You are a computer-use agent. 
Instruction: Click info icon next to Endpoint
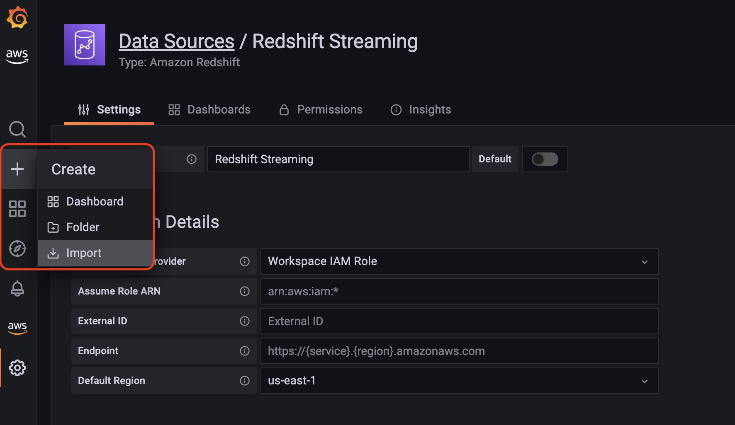click(245, 351)
